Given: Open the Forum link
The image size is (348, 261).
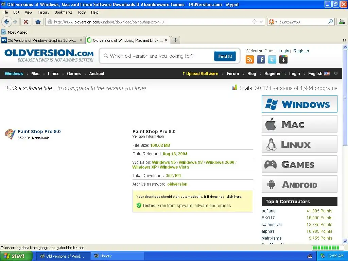Looking at the screenshot, I should coord(233,74).
